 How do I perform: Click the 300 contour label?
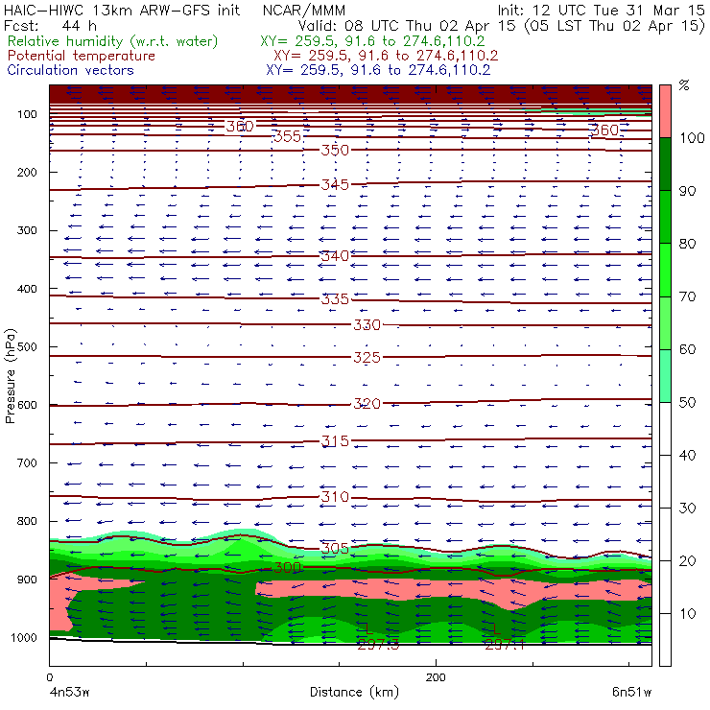coord(288,567)
